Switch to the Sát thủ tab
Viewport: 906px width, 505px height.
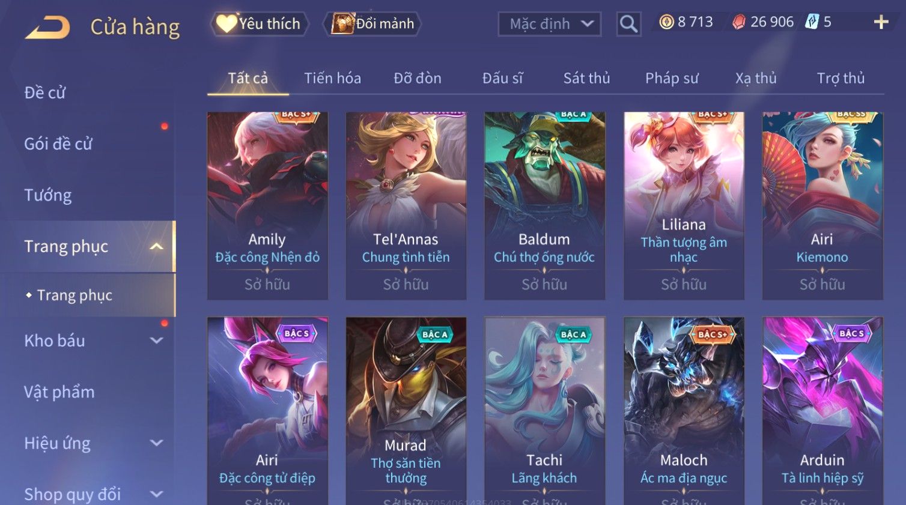(x=586, y=78)
